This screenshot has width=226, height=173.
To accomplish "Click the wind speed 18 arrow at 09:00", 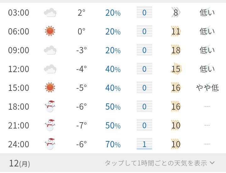I will tap(176, 50).
